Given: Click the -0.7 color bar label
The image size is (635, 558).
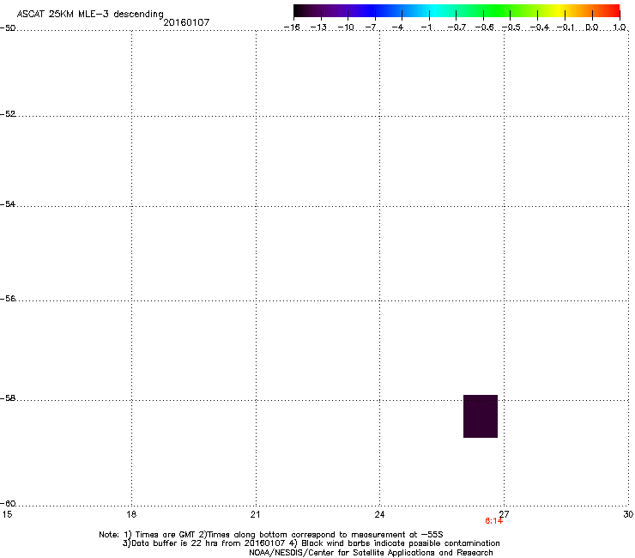Looking at the screenshot, I should click(457, 27).
